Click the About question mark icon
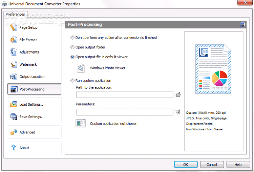The height and width of the screenshot is (172, 254). pyautogui.click(x=14, y=148)
